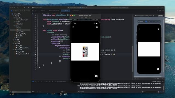Click the Stop button in Xcode toolbar
This screenshot has width=175, height=98.
click(25, 8)
